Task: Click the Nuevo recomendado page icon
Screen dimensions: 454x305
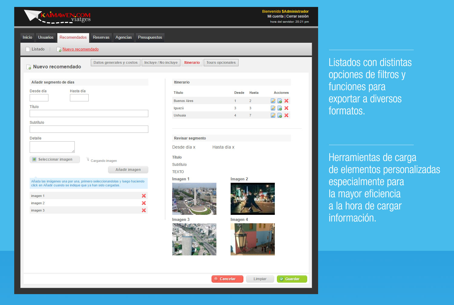Action: [59, 49]
